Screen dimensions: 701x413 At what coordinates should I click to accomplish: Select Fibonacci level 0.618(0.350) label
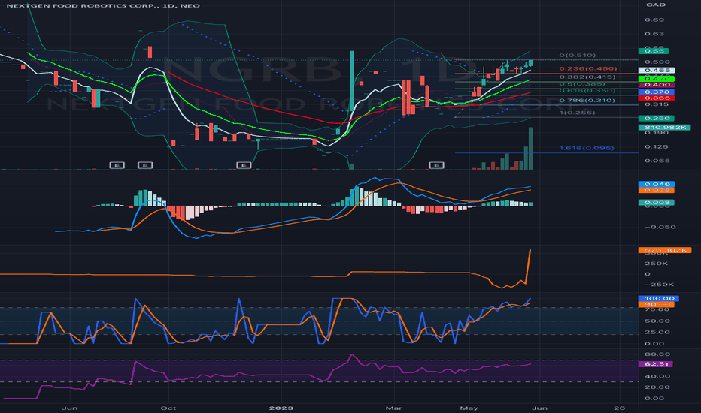tap(587, 91)
